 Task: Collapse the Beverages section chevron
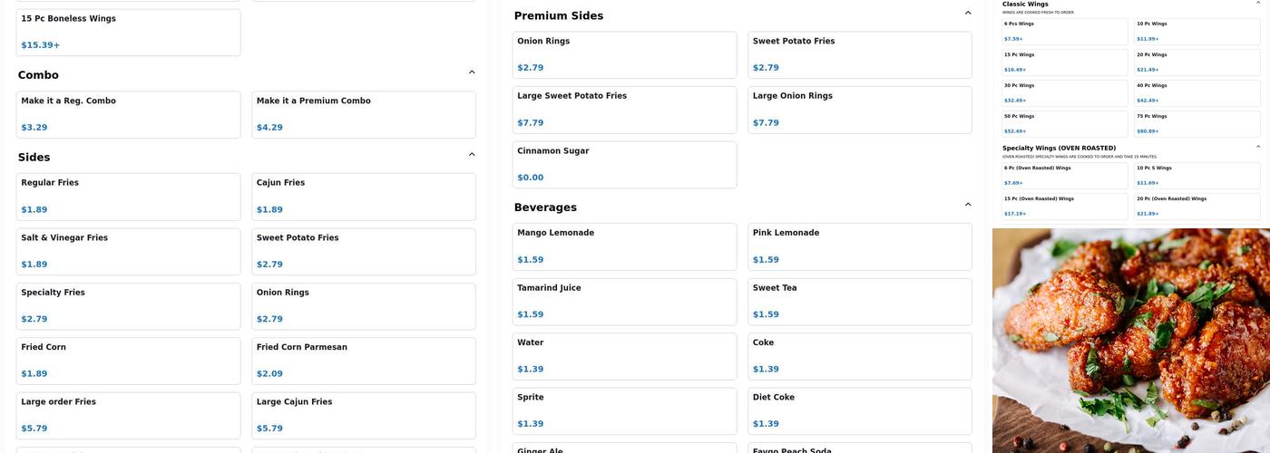tap(968, 205)
